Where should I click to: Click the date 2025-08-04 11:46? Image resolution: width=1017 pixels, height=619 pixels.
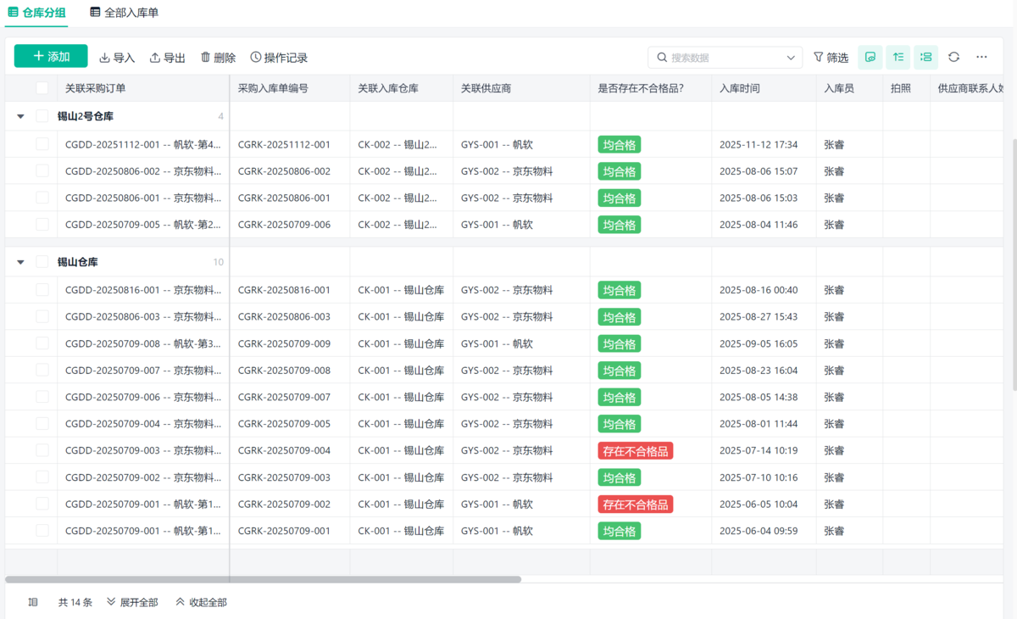[759, 226]
